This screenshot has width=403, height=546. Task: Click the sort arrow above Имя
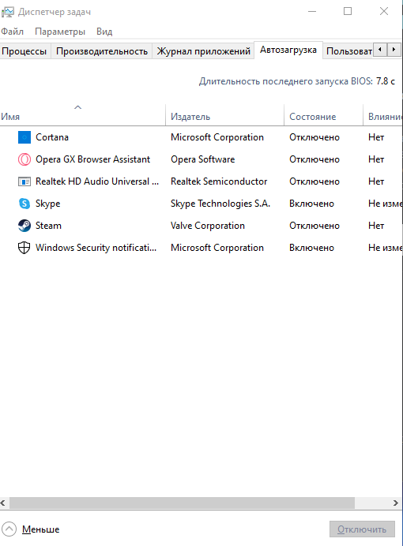(x=77, y=107)
